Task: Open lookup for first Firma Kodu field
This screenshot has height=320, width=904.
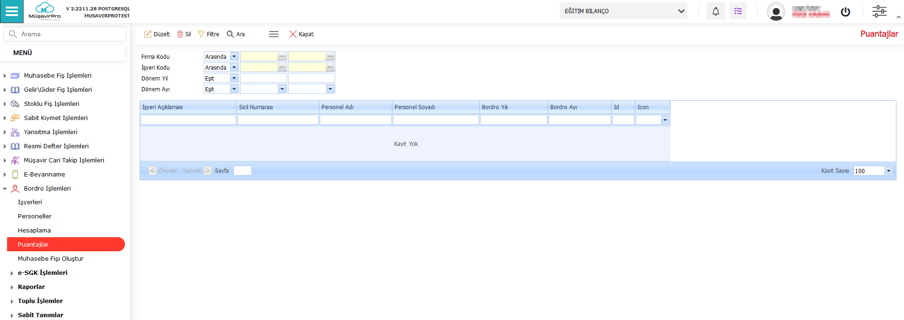Action: tap(282, 56)
